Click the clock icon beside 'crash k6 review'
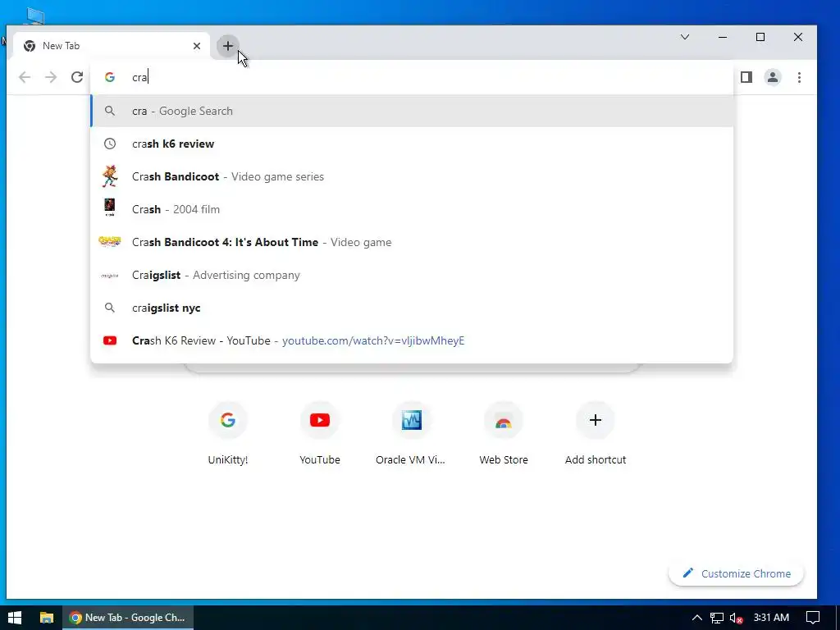Screen dimensions: 840x630 click(x=110, y=144)
